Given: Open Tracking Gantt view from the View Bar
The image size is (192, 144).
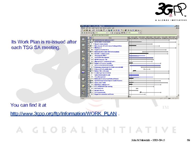Looking at the screenshot, I should coord(83,66).
